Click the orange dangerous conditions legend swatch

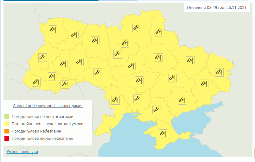pyautogui.click(x=7, y=131)
